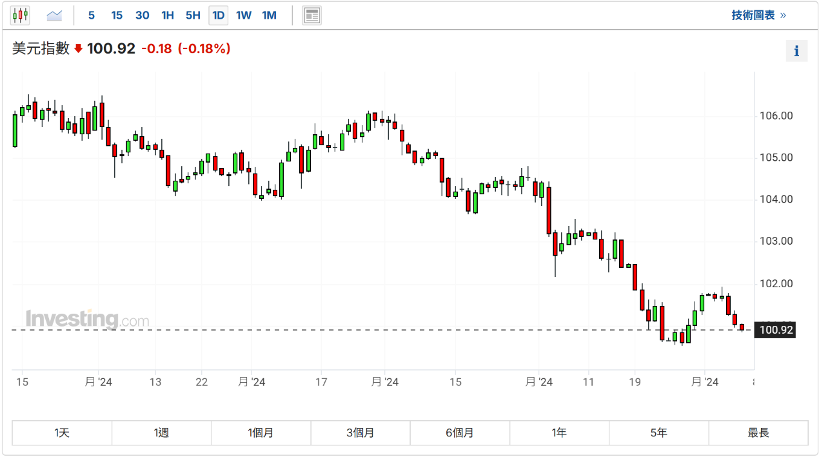Open the news panel icon in toolbar
This screenshot has width=819, height=457.
(312, 15)
